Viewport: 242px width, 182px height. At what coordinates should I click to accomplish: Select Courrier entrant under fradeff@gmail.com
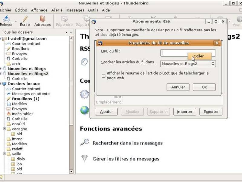tap(26, 44)
